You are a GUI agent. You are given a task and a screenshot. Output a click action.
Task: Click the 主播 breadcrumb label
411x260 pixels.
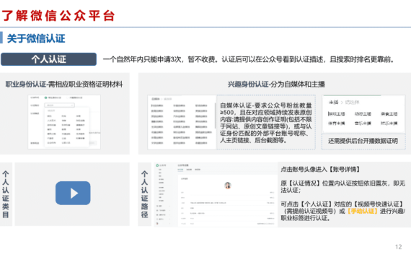coord(334,102)
